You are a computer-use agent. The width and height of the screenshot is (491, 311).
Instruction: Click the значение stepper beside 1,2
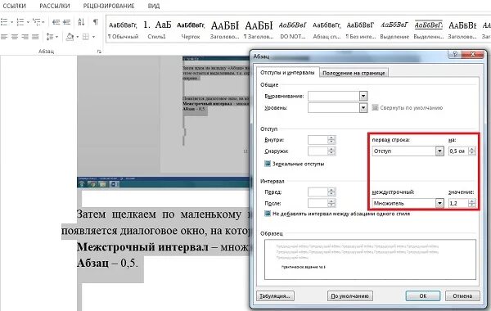[472, 203]
